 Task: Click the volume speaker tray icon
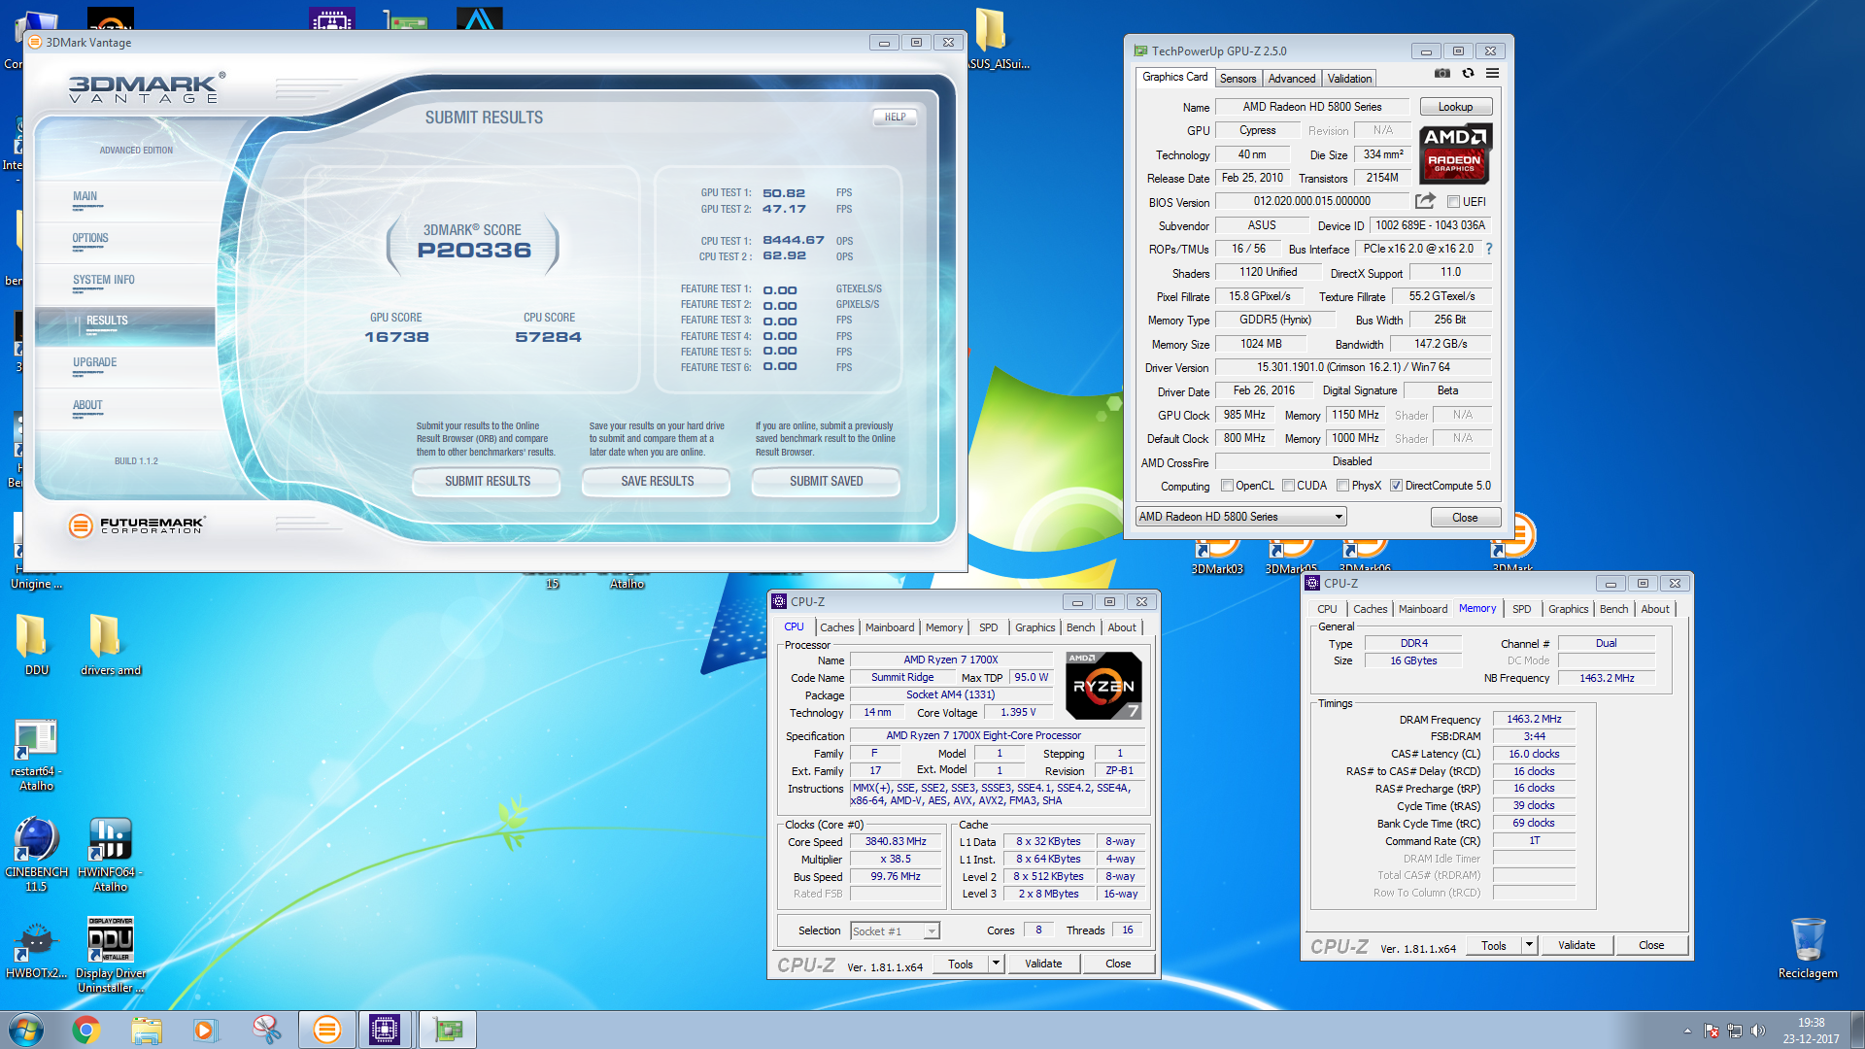click(x=1757, y=1031)
